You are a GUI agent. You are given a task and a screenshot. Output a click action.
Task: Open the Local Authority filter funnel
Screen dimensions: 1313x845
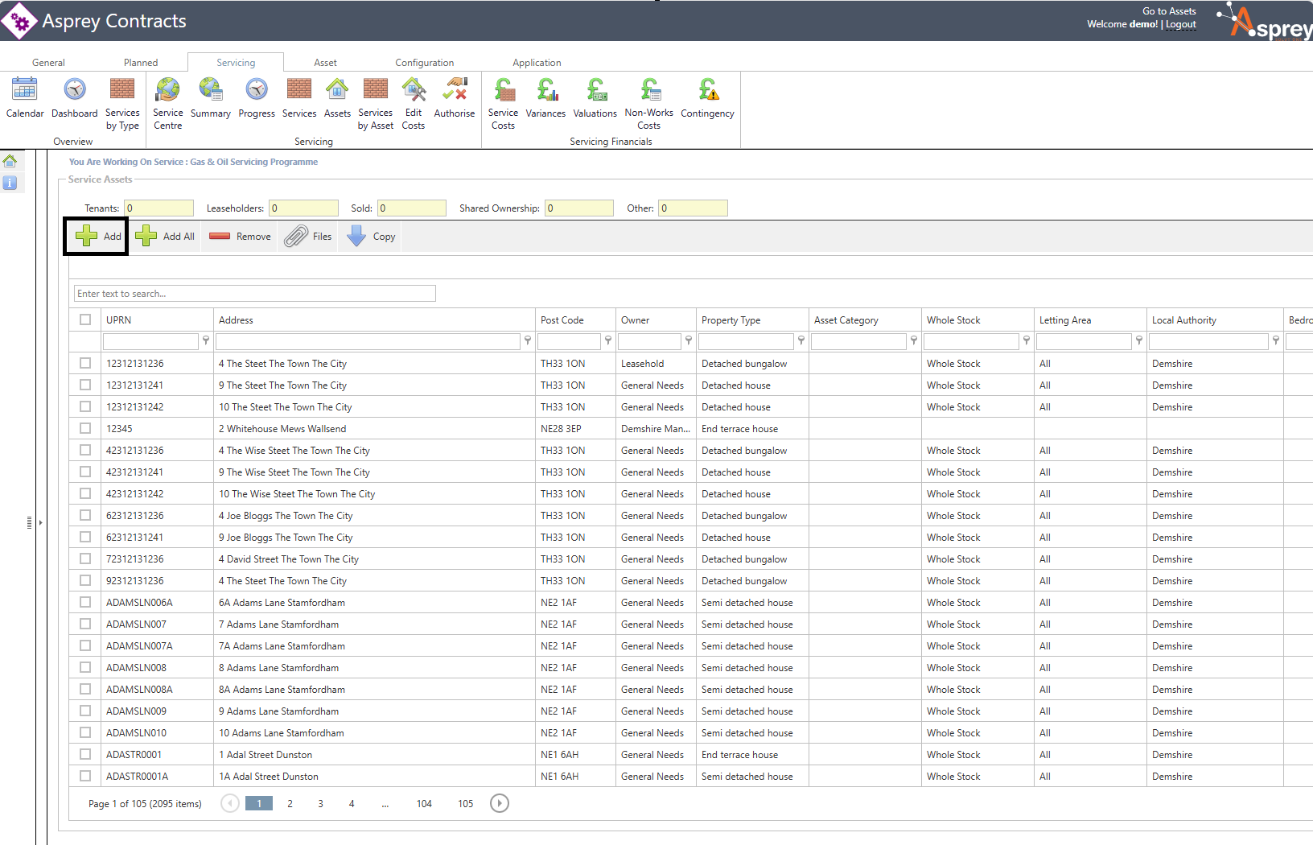(x=1276, y=341)
